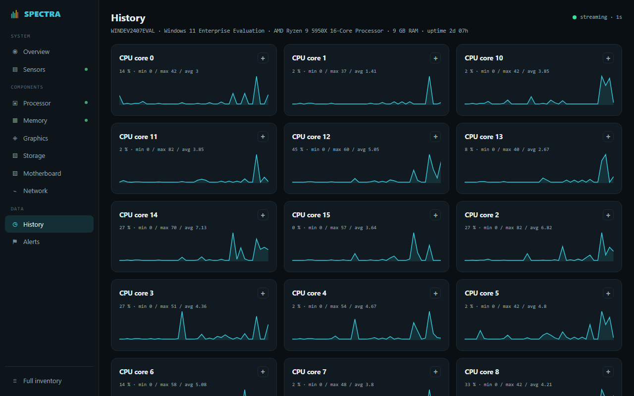This screenshot has height=396, width=634.
Task: Select the Motherboard sidebar icon
Action: tap(15, 173)
